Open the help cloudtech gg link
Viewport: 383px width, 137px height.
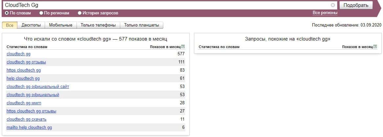(x=23, y=78)
